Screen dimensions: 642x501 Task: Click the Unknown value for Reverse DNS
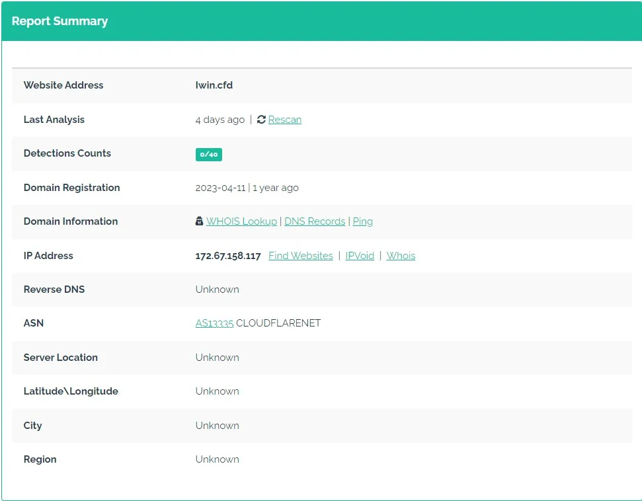click(218, 289)
